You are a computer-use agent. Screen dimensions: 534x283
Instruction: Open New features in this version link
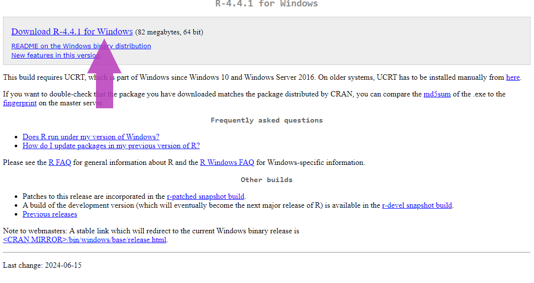56,56
